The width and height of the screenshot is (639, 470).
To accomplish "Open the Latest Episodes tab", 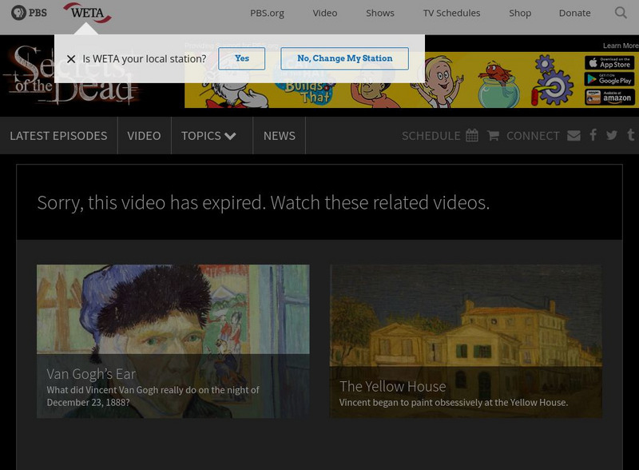I will (58, 135).
